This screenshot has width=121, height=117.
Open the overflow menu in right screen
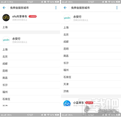(117, 8)
